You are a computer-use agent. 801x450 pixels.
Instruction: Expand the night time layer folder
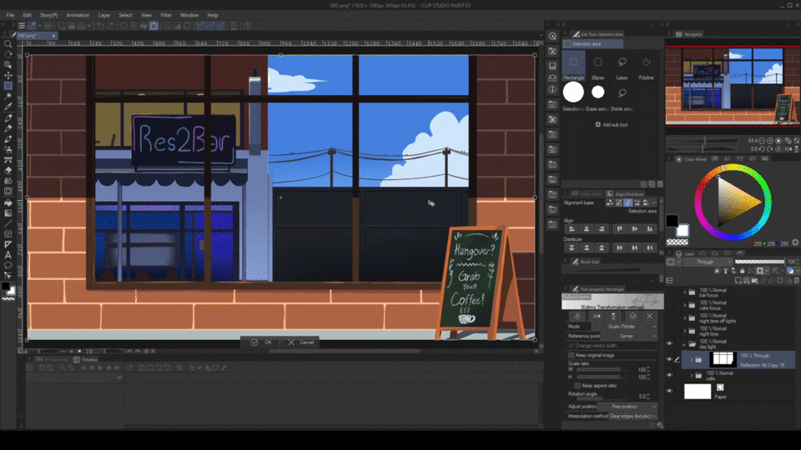pos(686,331)
